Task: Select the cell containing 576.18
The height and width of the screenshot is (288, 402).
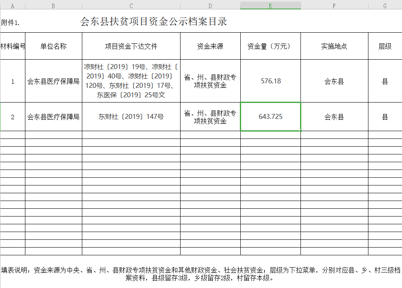Action: [271, 81]
